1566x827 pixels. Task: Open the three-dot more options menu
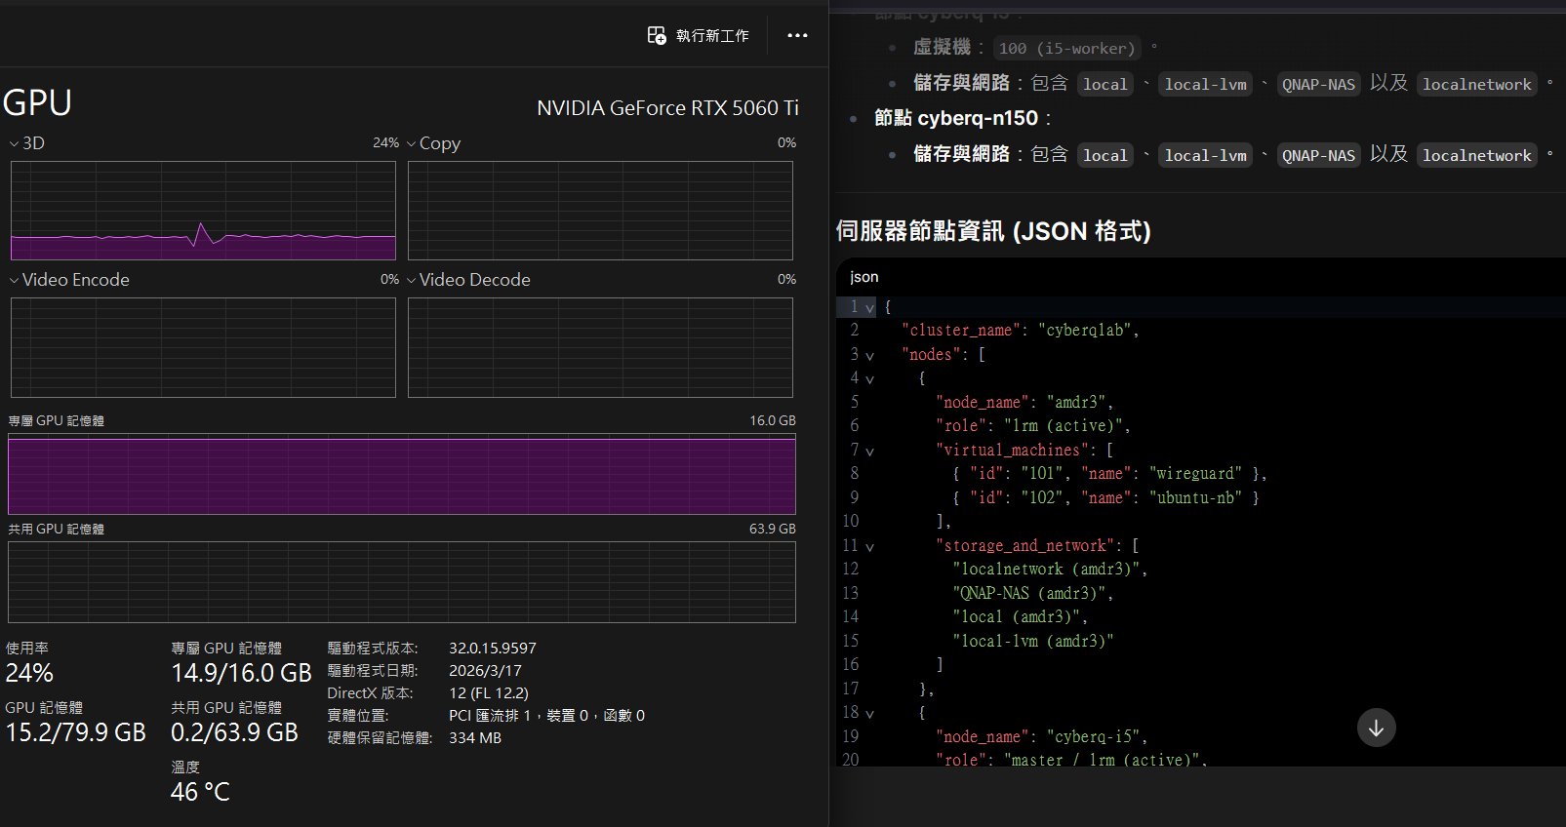click(x=797, y=35)
